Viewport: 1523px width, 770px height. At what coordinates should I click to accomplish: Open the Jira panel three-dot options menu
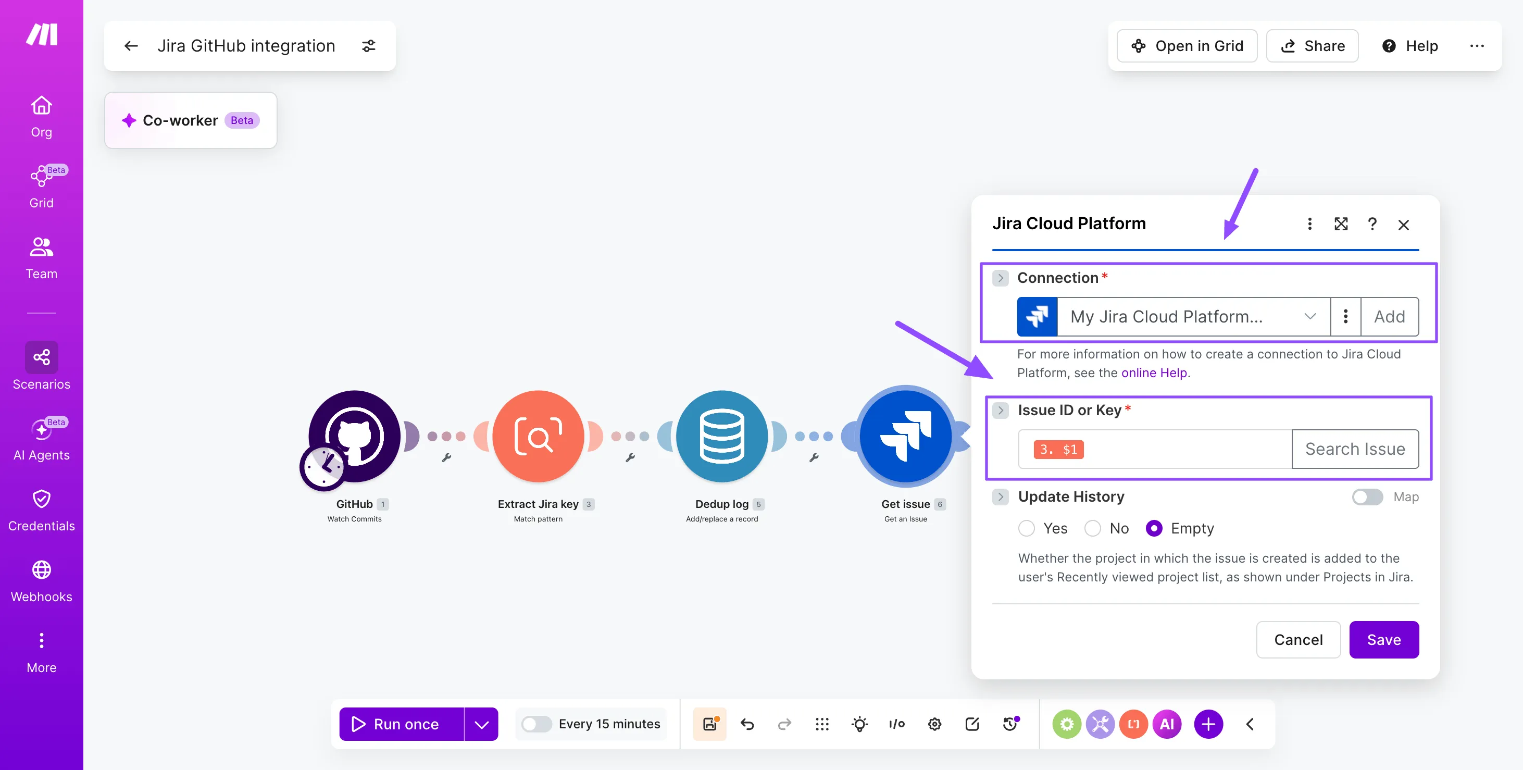click(x=1309, y=223)
